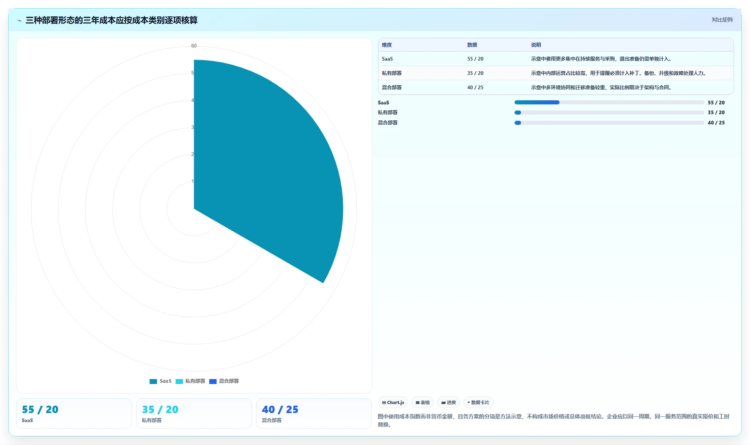Click the slide title 三种部署形态的三年成本
The height and width of the screenshot is (445, 750).
pyautogui.click(x=112, y=20)
